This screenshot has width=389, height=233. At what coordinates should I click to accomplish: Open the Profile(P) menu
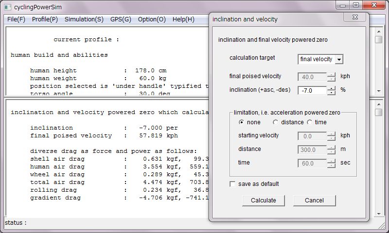coord(45,19)
